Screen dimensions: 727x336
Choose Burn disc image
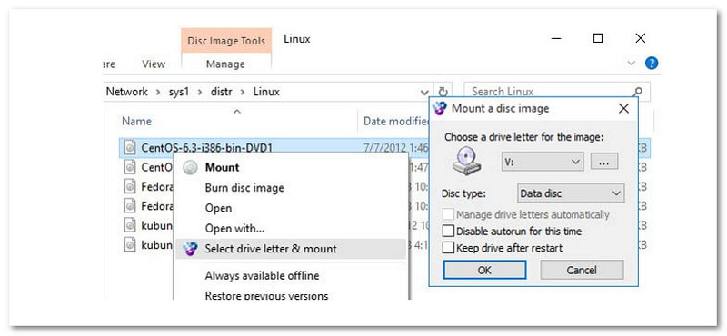290,188
